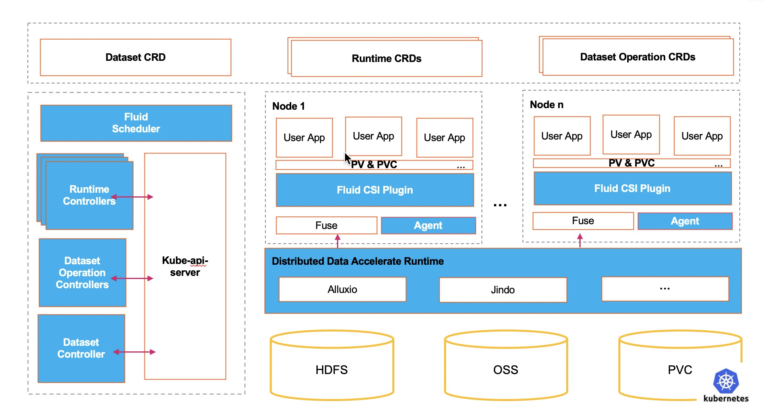
Task: Select the Alluxio runtime box
Action: tap(343, 289)
